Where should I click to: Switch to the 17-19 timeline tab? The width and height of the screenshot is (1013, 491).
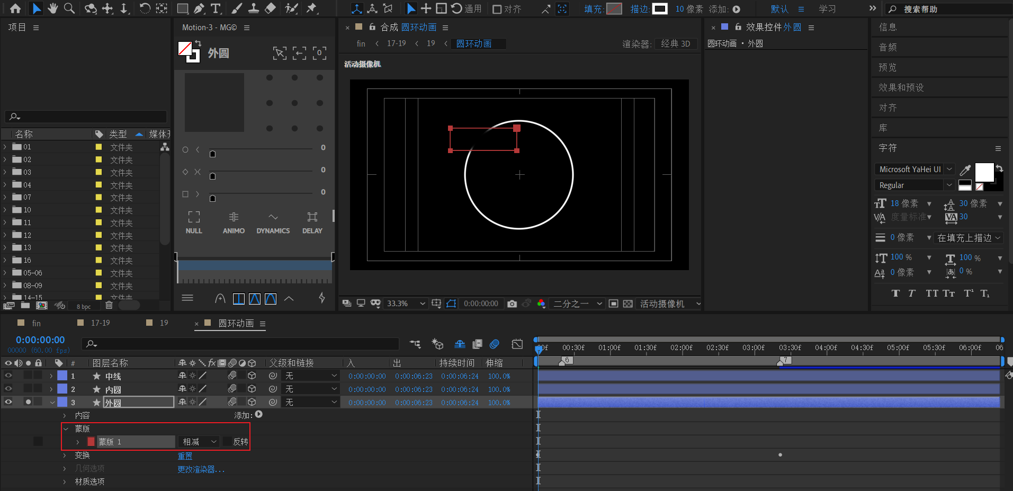point(100,323)
